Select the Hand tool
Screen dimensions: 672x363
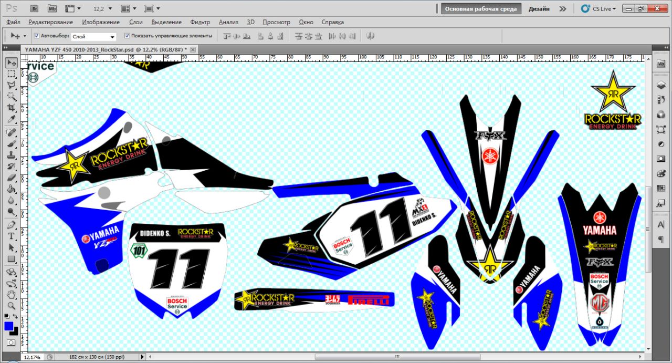pyautogui.click(x=11, y=295)
